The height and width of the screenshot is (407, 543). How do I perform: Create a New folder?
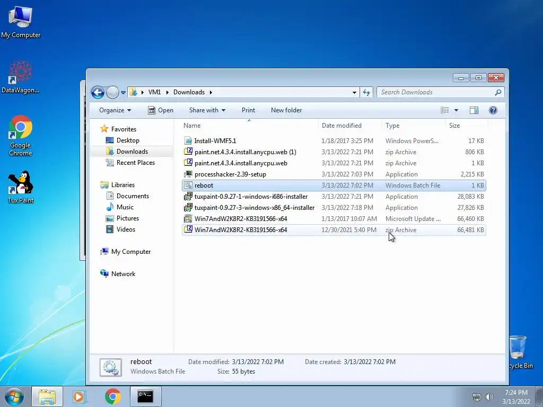click(x=286, y=110)
